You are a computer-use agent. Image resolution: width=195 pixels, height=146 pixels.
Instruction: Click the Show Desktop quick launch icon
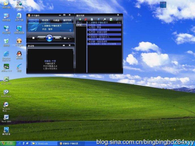(27, 143)
